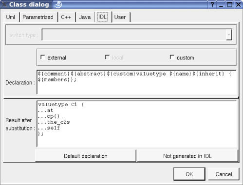
Task: Switch to the Uml tab
Action: coord(11,17)
